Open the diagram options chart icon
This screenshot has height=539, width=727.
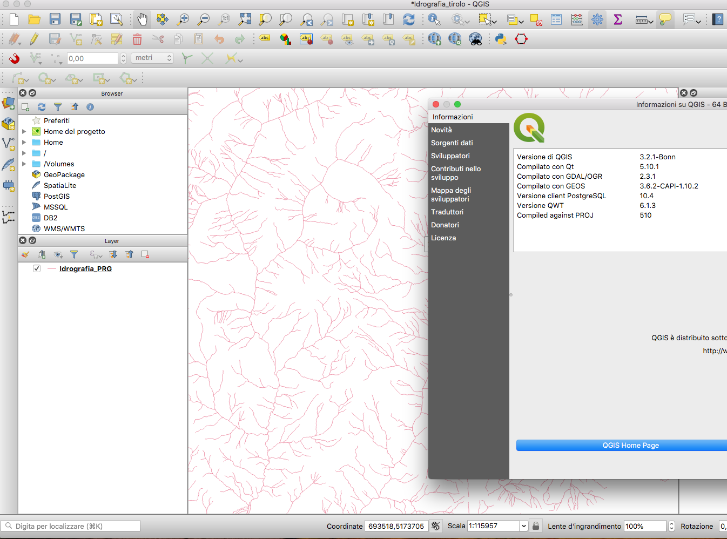285,39
